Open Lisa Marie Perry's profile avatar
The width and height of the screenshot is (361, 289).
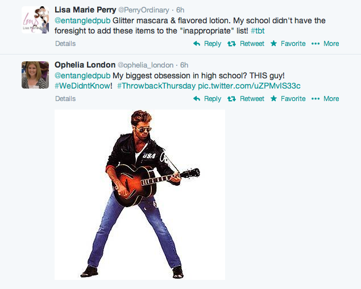(x=35, y=20)
